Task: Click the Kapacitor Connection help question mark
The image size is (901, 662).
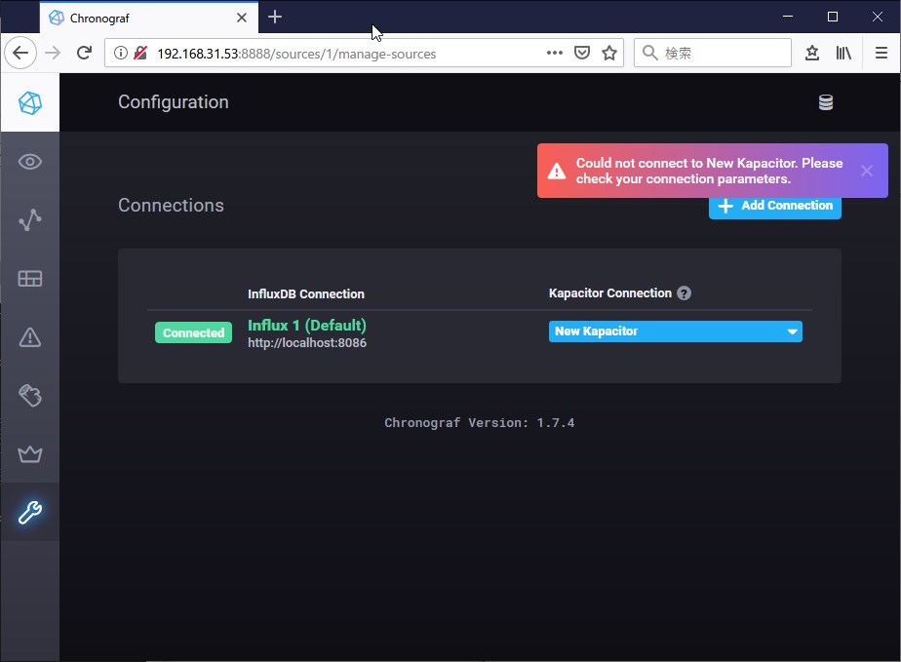Action: pyautogui.click(x=684, y=293)
